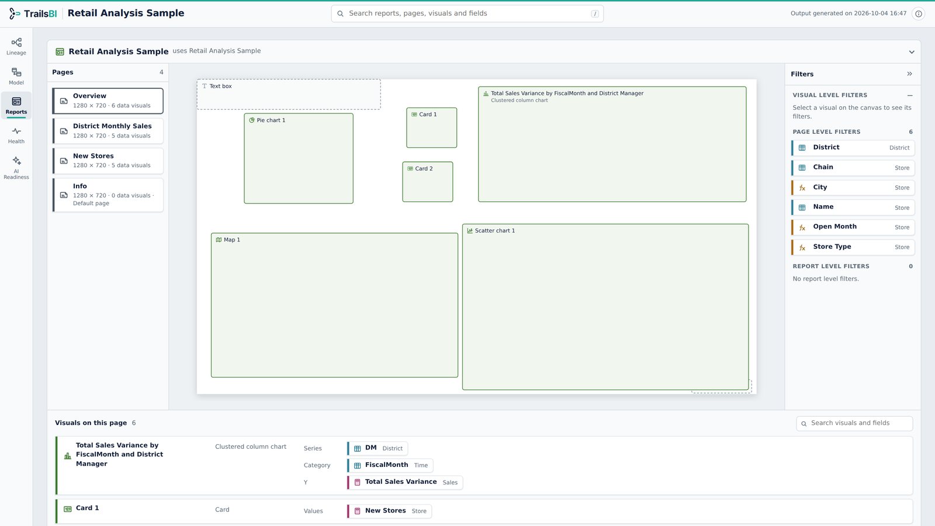Focus the global search reports field
The width and height of the screenshot is (935, 526).
click(467, 13)
